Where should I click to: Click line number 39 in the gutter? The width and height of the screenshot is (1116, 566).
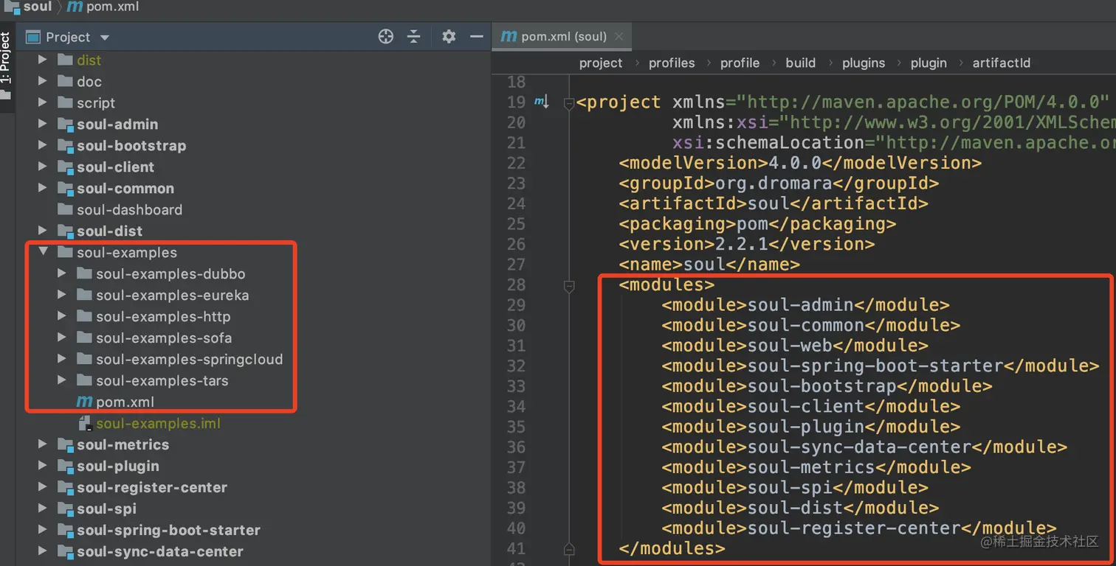[x=516, y=508]
